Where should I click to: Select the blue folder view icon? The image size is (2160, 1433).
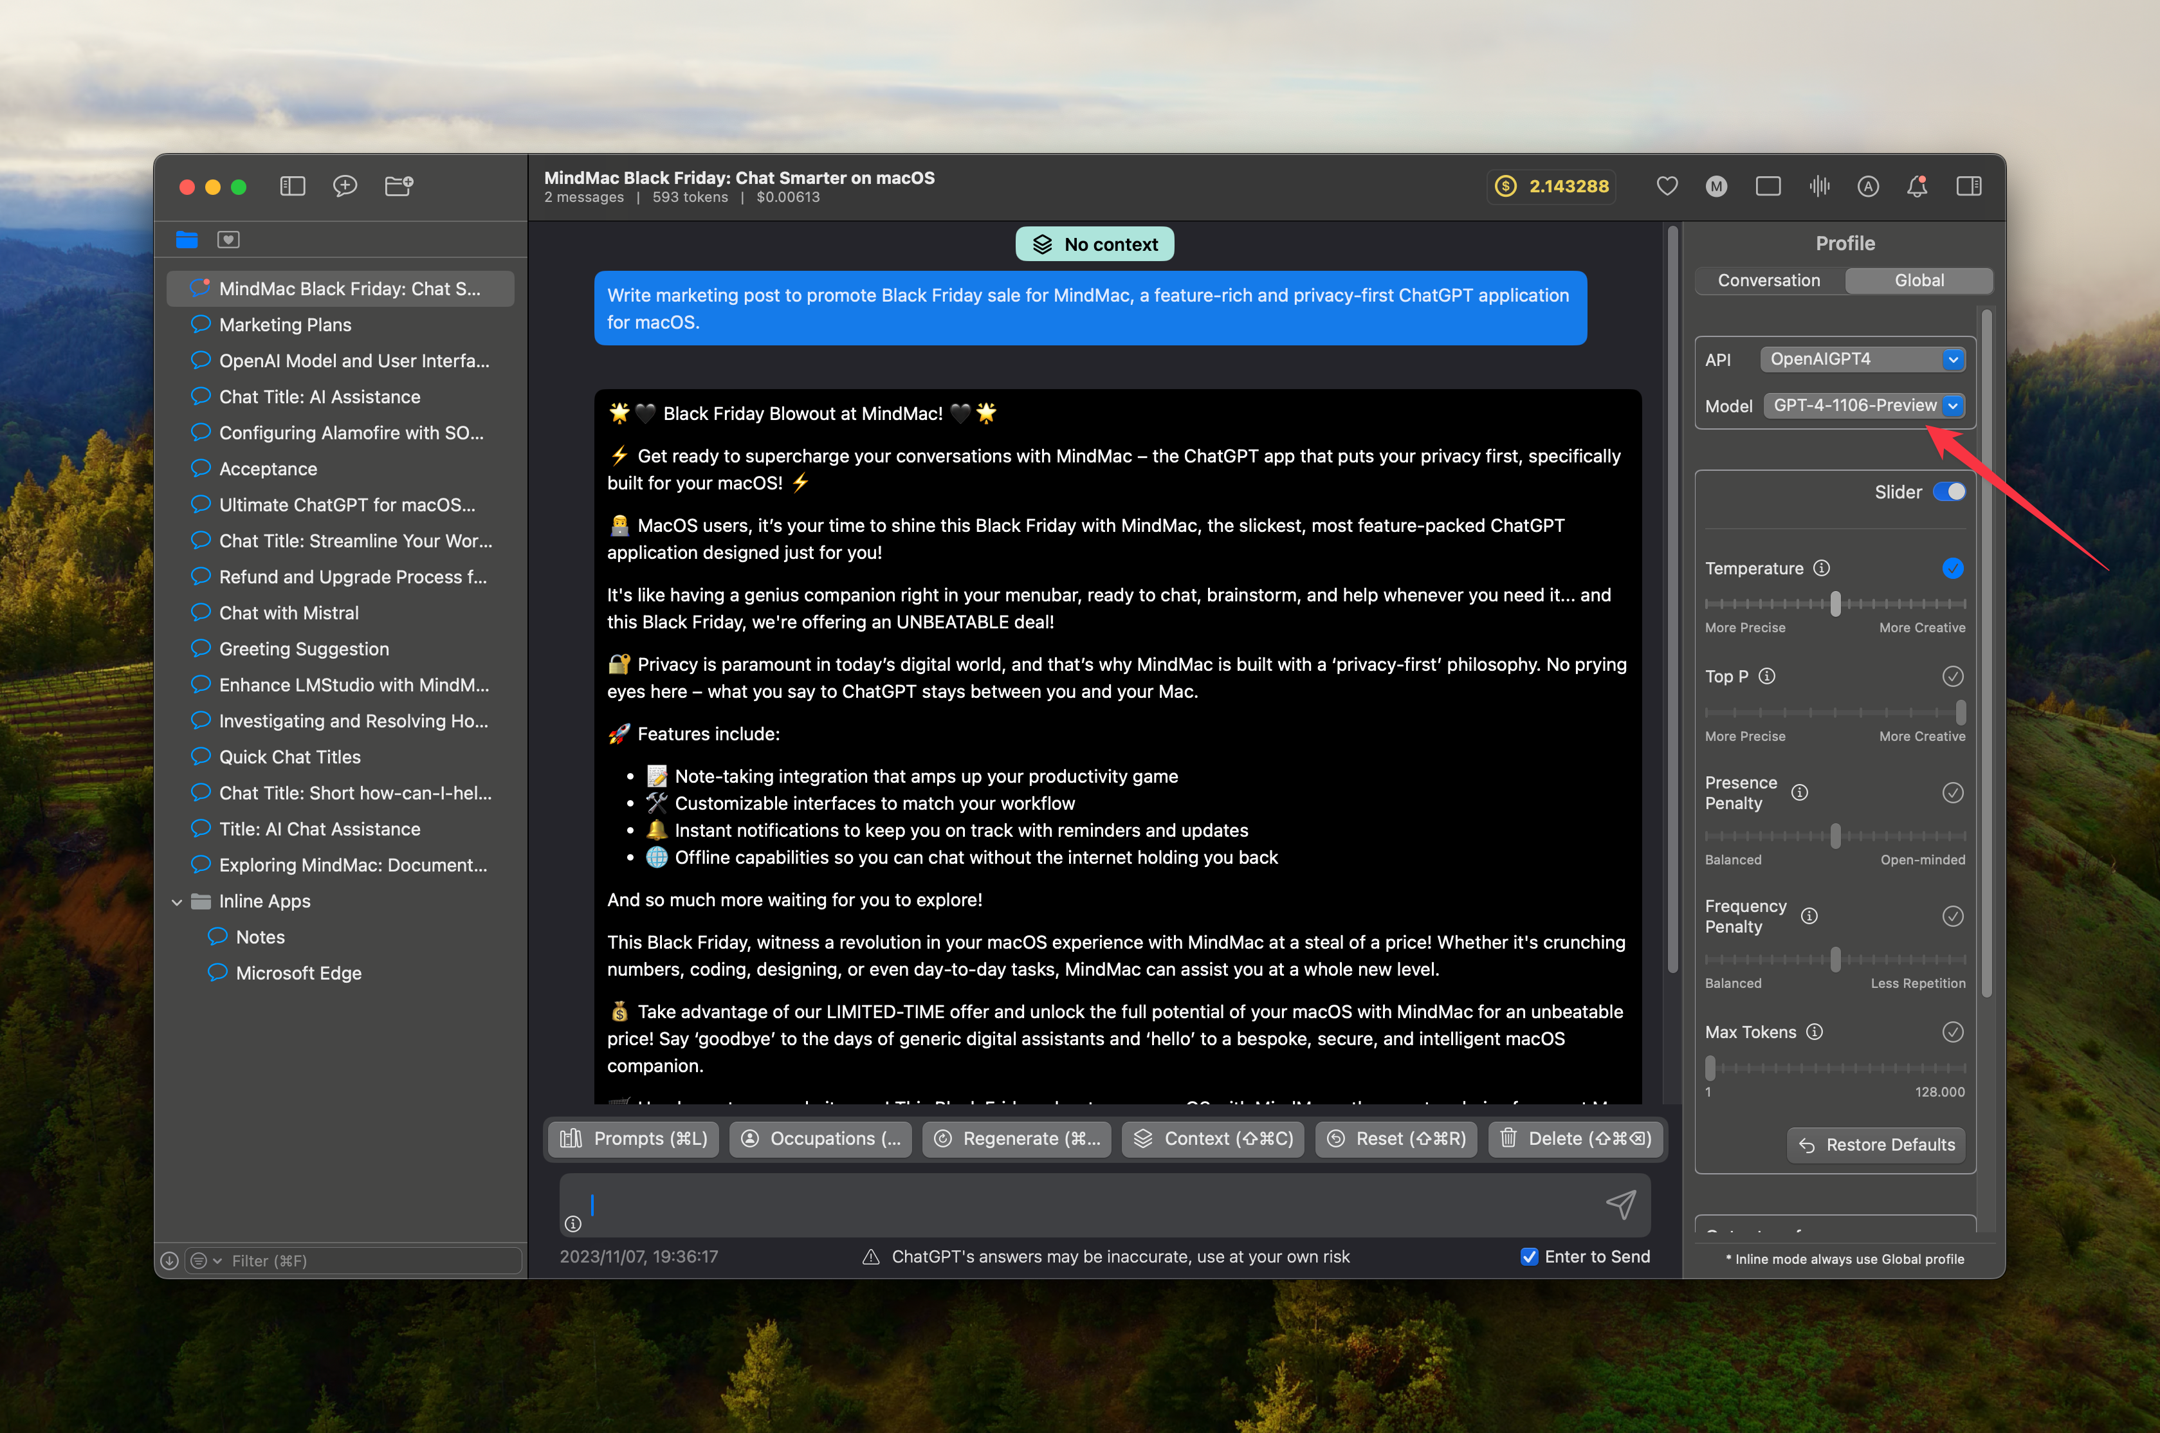pos(187,239)
